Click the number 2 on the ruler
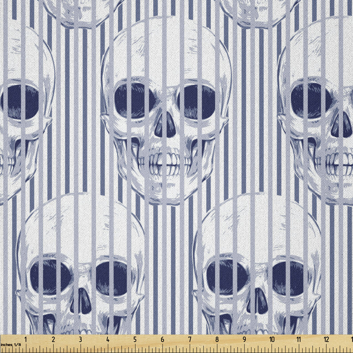Image resolution: width=353 pixels, height=353 pixels. (x=53, y=339)
